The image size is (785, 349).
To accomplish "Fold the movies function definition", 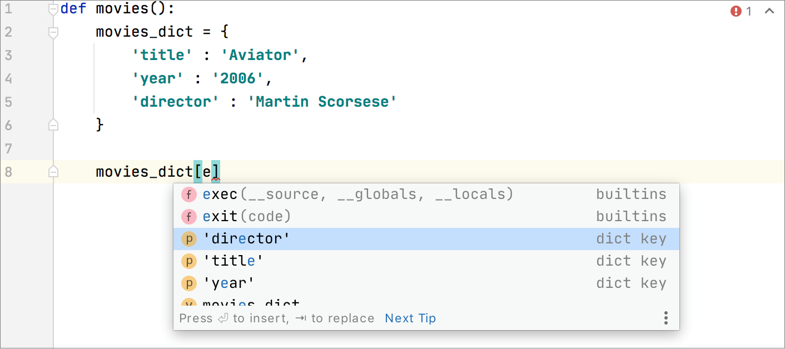I will click(53, 9).
